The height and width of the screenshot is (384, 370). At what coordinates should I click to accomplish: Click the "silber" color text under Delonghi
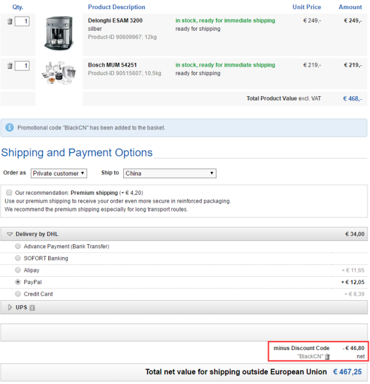pos(95,29)
